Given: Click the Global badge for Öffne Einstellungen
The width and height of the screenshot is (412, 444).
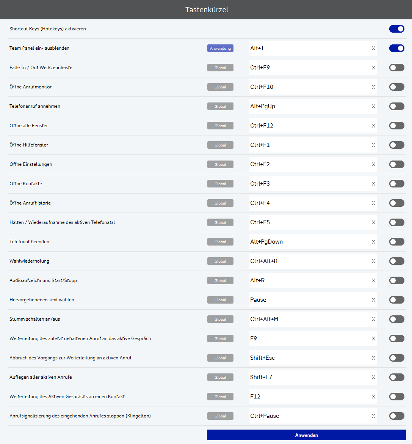Looking at the screenshot, I should 220,164.
